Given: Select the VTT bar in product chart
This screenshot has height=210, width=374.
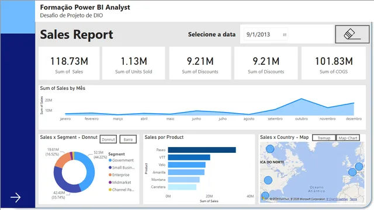Looking at the screenshot, I should coord(189,157).
